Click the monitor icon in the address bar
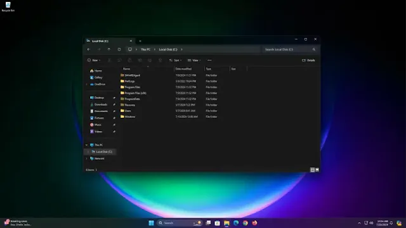The height and width of the screenshot is (228, 406). pyautogui.click(x=130, y=49)
